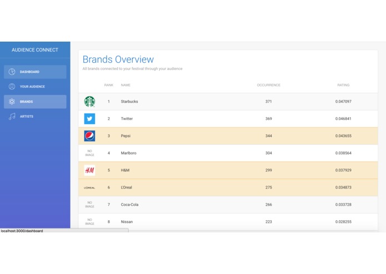Image resolution: width=386 pixels, height=274 pixels.
Task: Sort by the Rating column header
Action: [343, 85]
